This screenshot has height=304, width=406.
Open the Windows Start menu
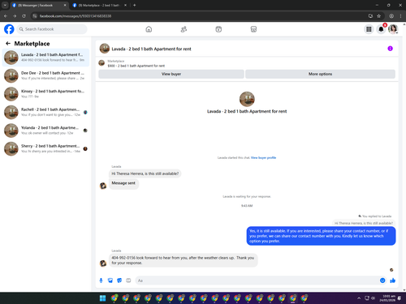pyautogui.click(x=102, y=298)
